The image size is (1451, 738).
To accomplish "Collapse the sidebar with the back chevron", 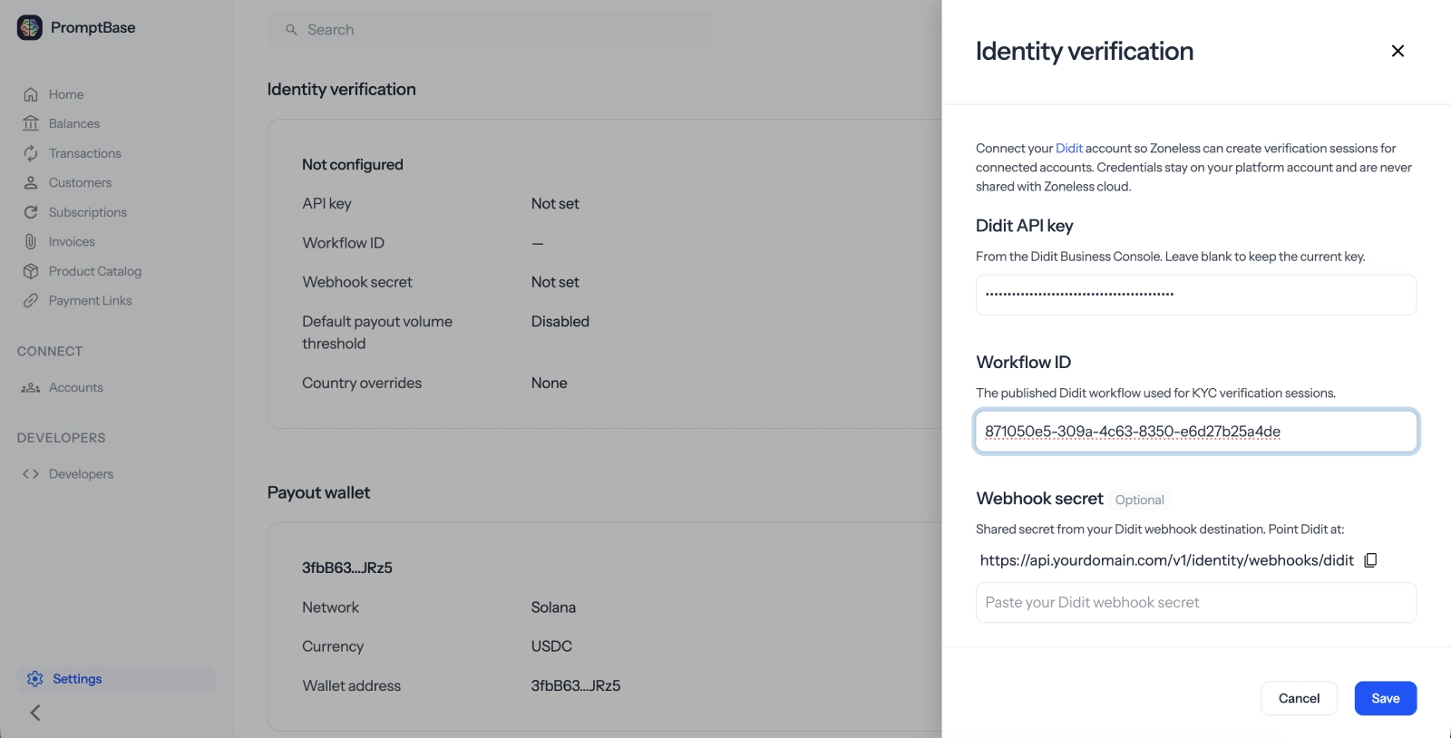I will [x=35, y=713].
